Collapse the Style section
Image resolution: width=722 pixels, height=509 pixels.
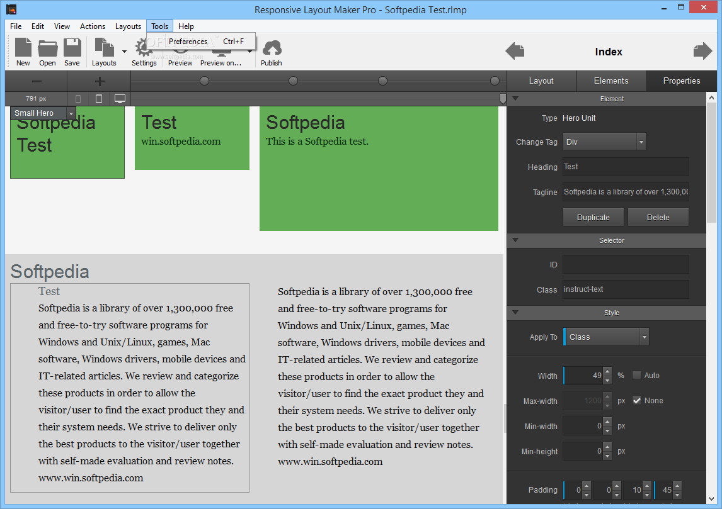(515, 312)
